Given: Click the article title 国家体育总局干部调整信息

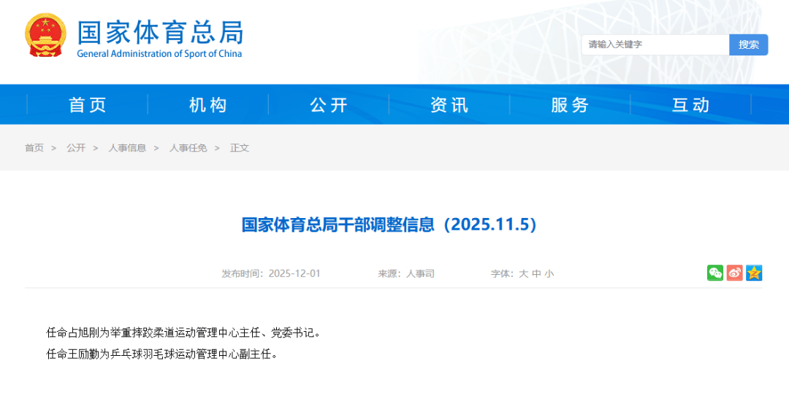Looking at the screenshot, I should point(389,224).
